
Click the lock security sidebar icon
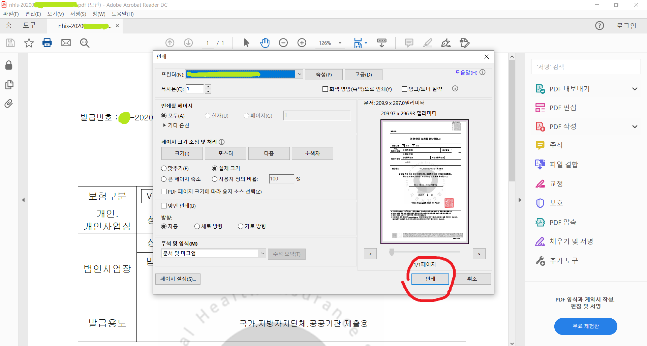[9, 65]
